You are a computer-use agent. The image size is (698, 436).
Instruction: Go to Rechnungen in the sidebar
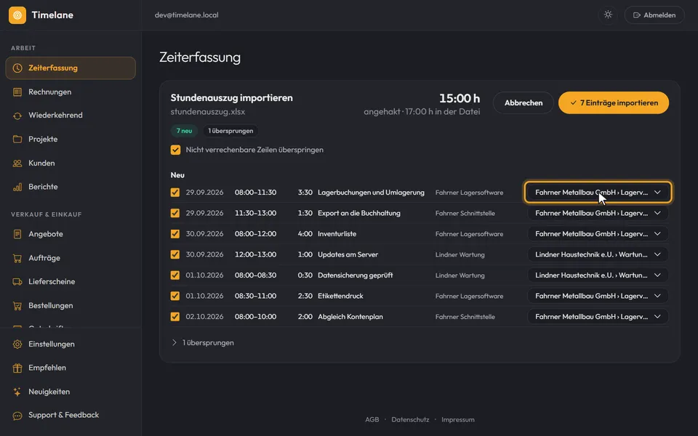71,92
